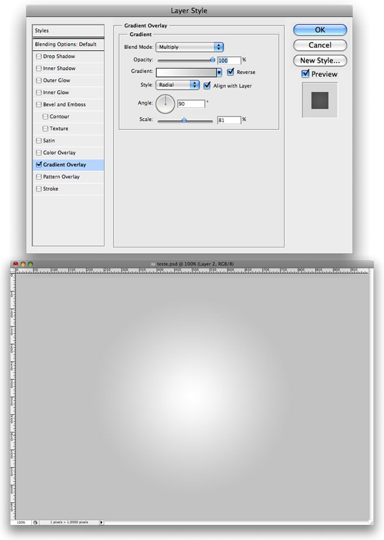Image resolution: width=384 pixels, height=540 pixels.
Task: Open the gradient Style Radial dropdown
Action: [178, 85]
